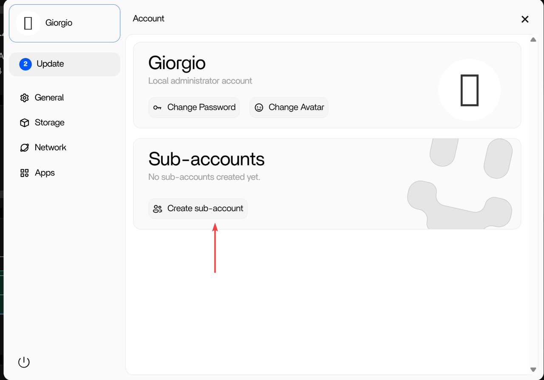Click the Apps grid icon
The width and height of the screenshot is (544, 380).
coord(24,173)
